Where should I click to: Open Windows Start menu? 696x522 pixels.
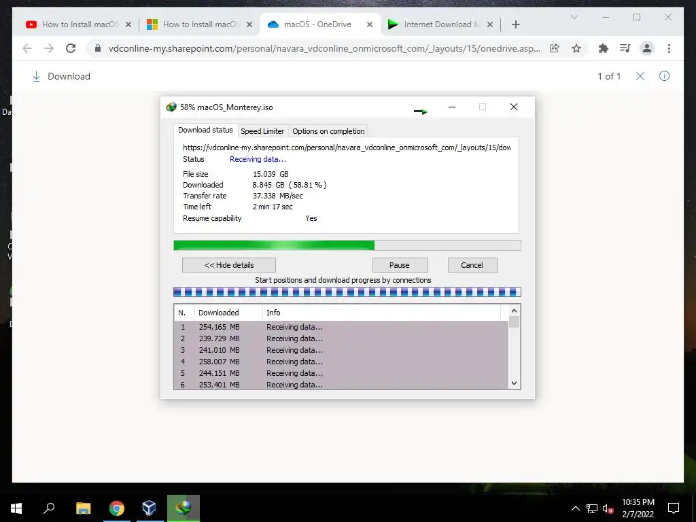16,508
